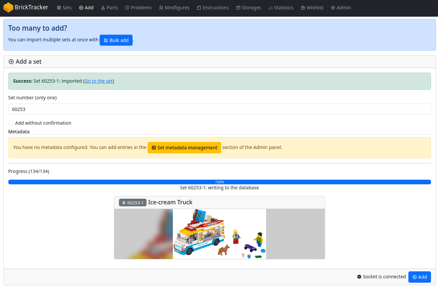The image size is (438, 287).
Task: Select the Add tab in navbar
Action: (86, 8)
